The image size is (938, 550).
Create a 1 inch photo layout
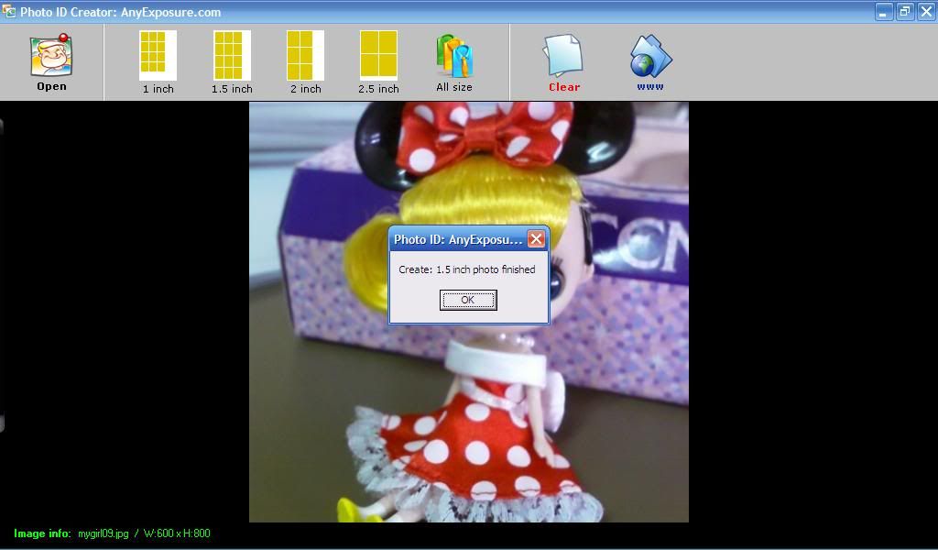(x=158, y=62)
